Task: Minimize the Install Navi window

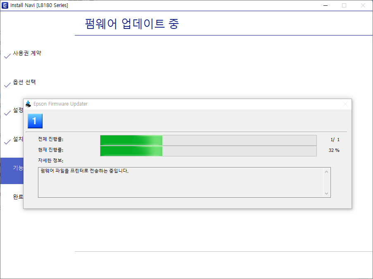Action: click(x=325, y=5)
